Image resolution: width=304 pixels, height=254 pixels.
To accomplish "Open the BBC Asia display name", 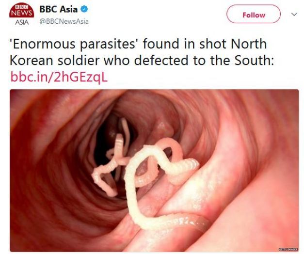I will tap(58, 9).
